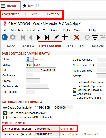This screenshot has height=138, width=106.
Task: Click the Attività field
Action: point(101,76)
